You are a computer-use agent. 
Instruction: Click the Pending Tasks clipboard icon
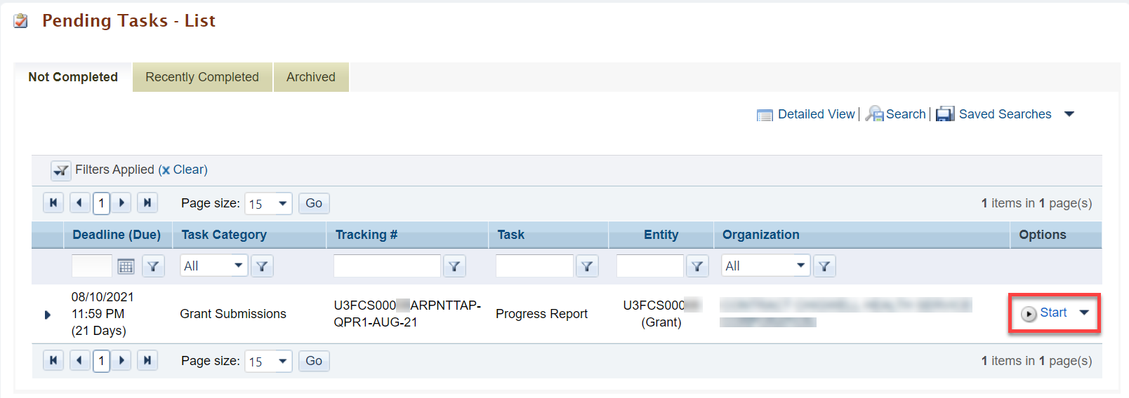pyautogui.click(x=21, y=21)
